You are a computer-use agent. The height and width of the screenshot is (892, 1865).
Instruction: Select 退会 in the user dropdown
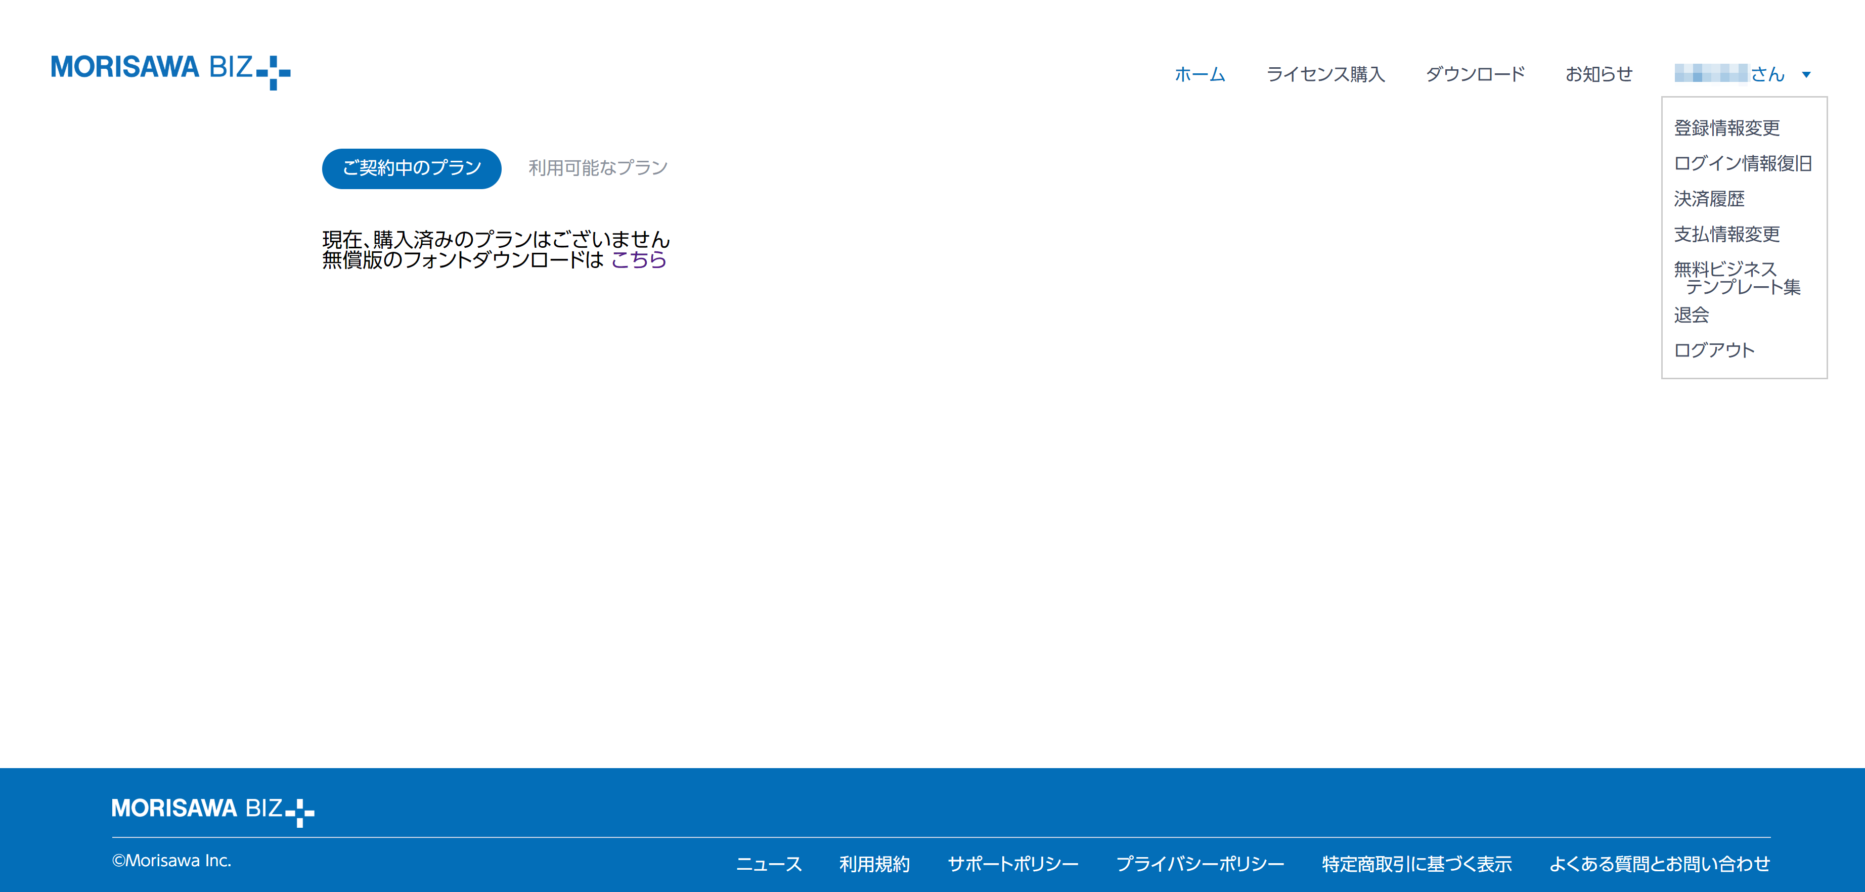pos(1691,315)
